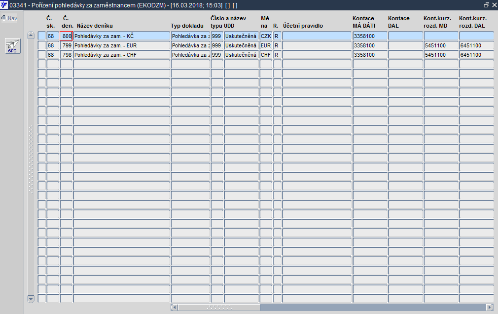Click Typ dokladu field in CHF row

190,55
